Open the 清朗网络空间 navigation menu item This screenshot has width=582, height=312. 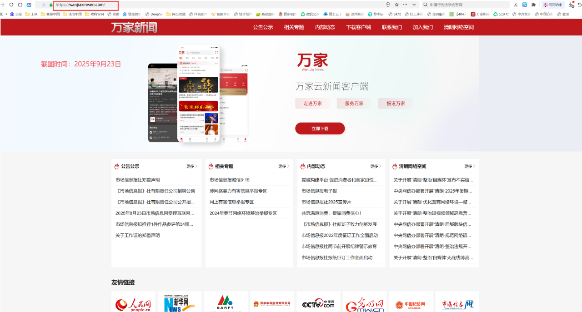[x=459, y=27]
